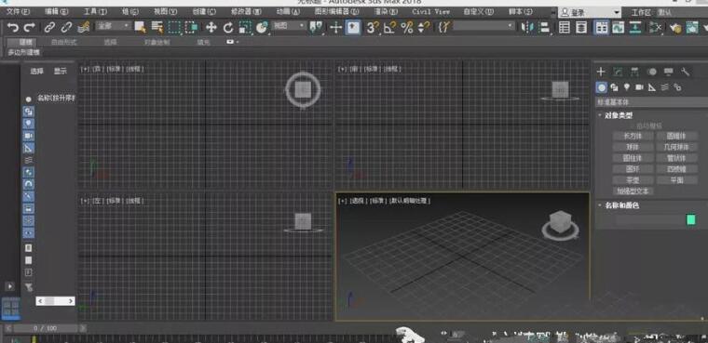Open the 编辑(E) menu
708x343 pixels.
click(x=57, y=12)
